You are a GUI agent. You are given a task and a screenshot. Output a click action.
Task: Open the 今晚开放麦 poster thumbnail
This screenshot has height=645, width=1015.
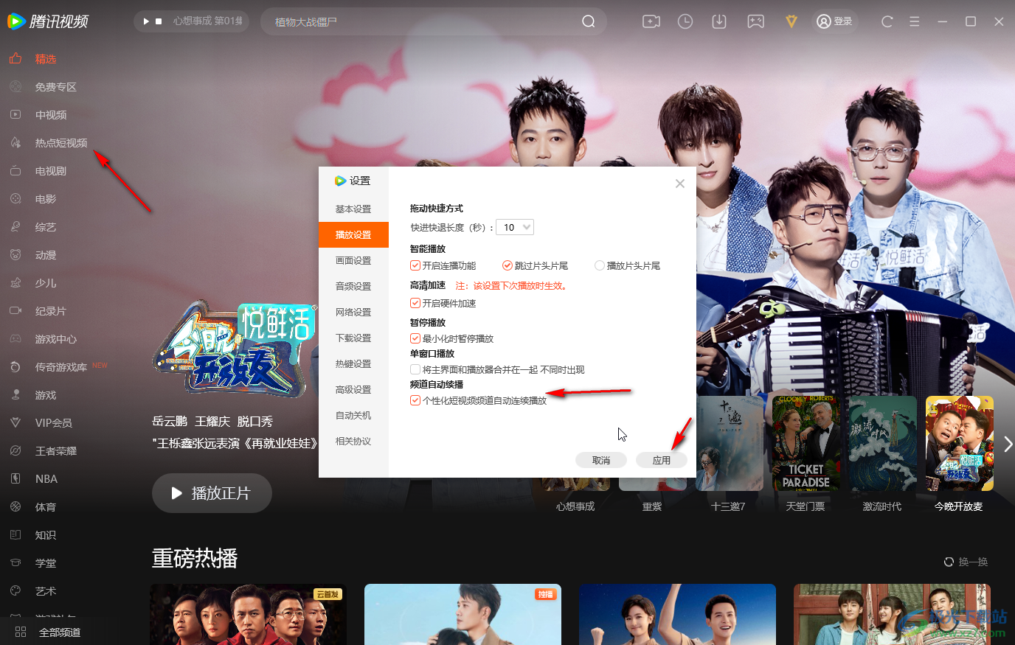pyautogui.click(x=959, y=443)
